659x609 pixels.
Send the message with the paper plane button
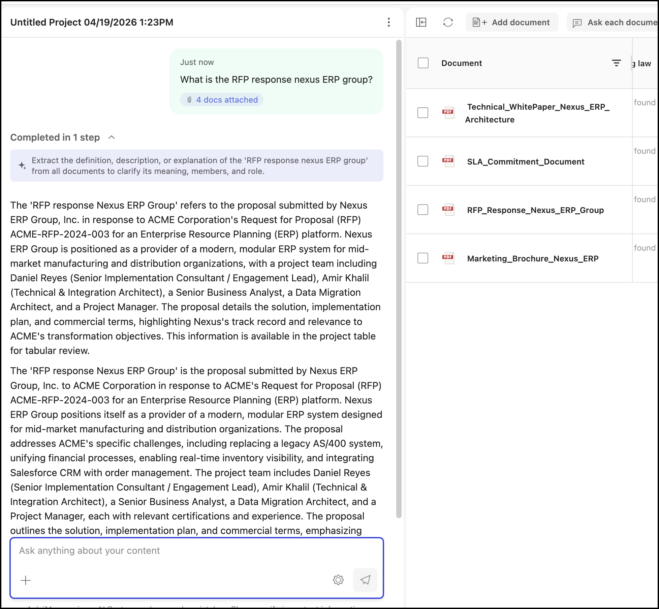365,580
